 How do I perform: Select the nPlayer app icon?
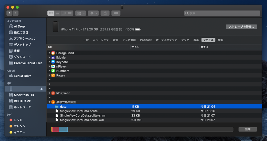53,66
